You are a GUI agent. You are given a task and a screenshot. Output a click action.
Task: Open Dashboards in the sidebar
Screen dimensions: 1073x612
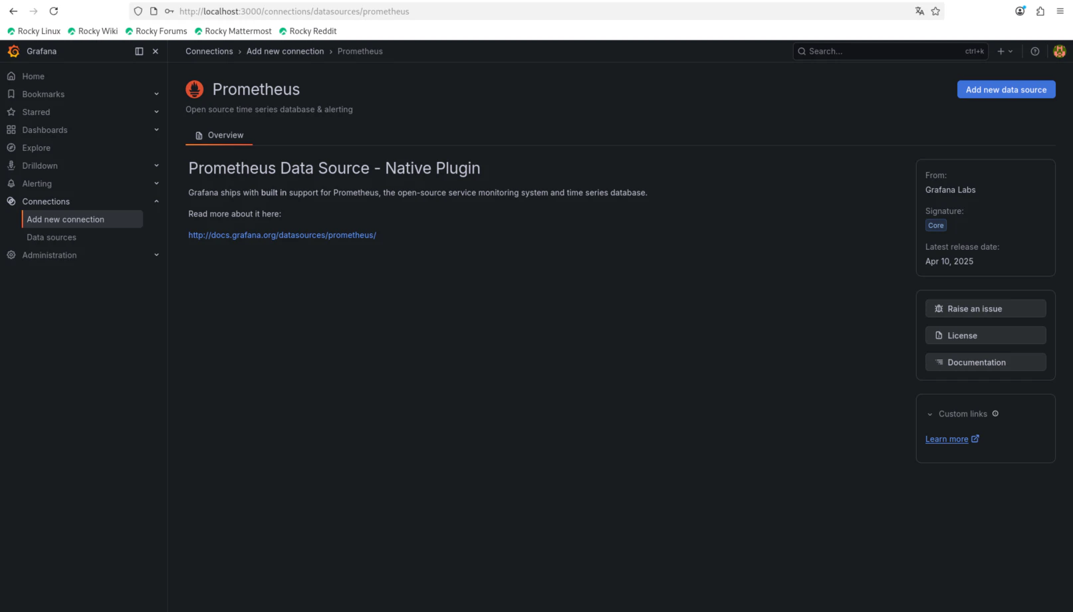coord(45,130)
